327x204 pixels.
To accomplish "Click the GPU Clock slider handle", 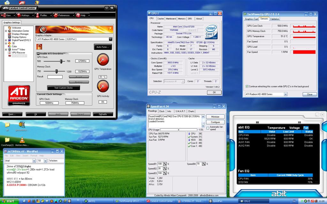I will click(x=61, y=61).
